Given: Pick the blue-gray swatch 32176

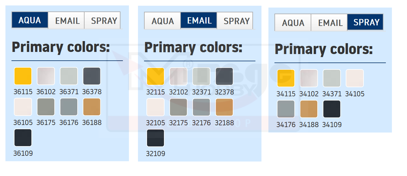Looking at the screenshot, I should 201,107.
